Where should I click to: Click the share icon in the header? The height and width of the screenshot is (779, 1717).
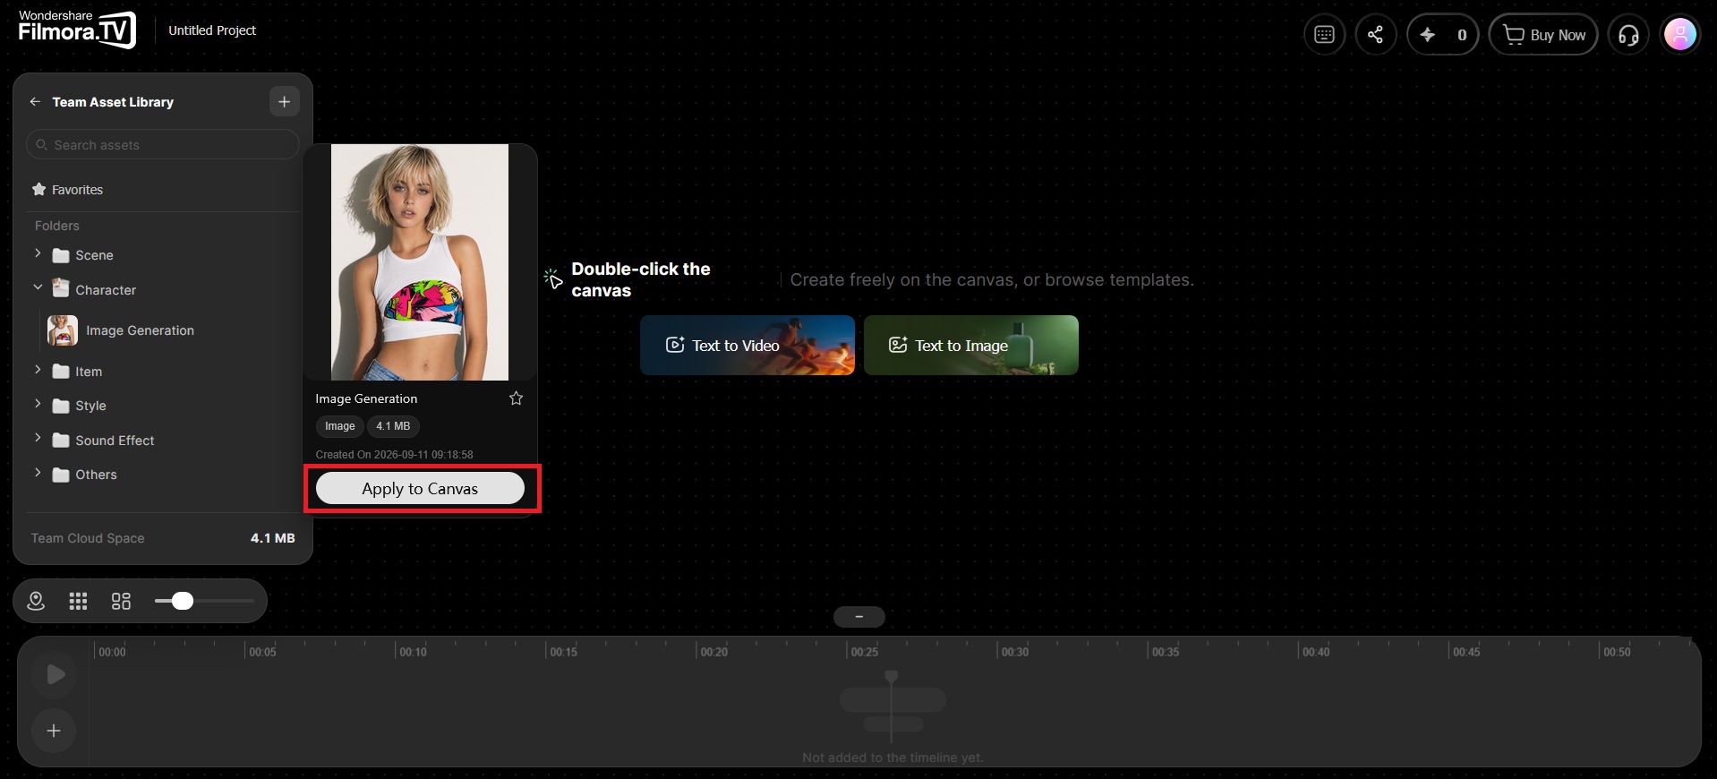(x=1376, y=35)
